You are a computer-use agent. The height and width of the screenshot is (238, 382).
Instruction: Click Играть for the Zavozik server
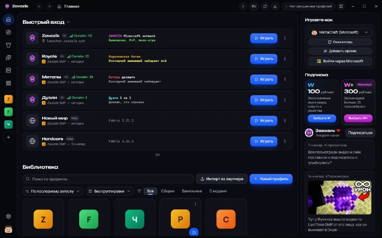264,38
